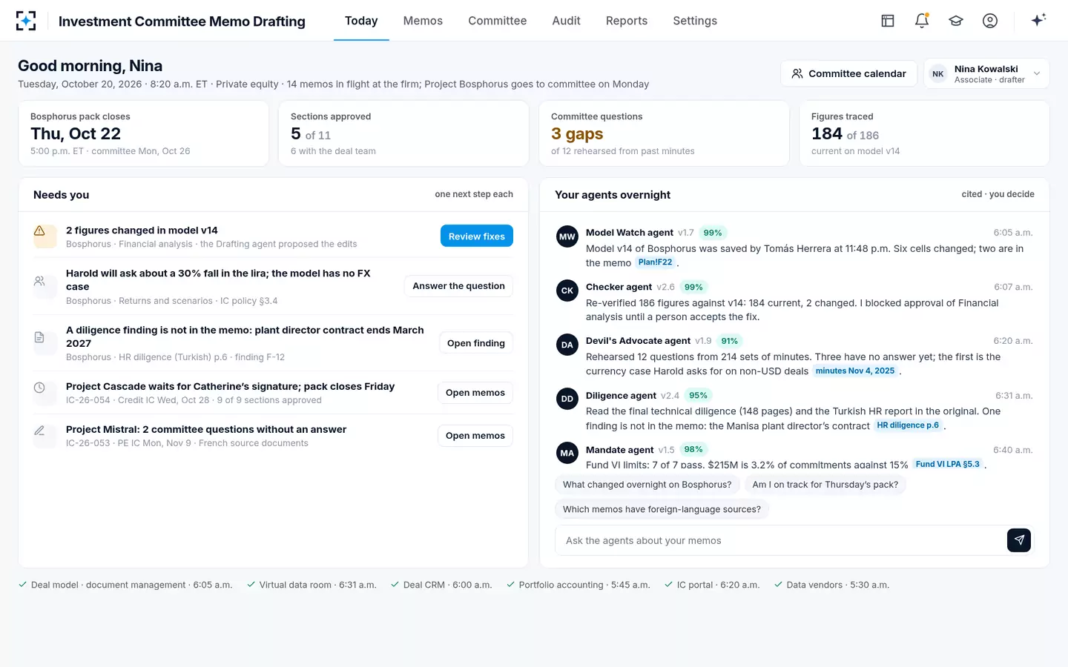Image resolution: width=1068 pixels, height=667 pixels.
Task: Click the app logo icon
Action: pos(26,21)
